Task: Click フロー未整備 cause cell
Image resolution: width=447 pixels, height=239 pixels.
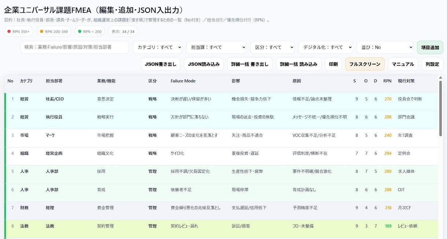Action: 303,226
